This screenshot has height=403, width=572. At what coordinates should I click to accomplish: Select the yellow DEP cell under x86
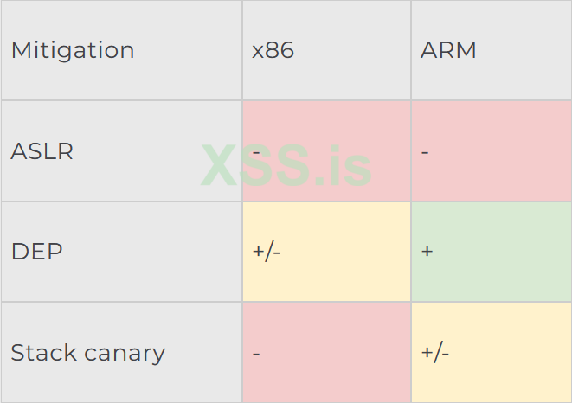[326, 252]
